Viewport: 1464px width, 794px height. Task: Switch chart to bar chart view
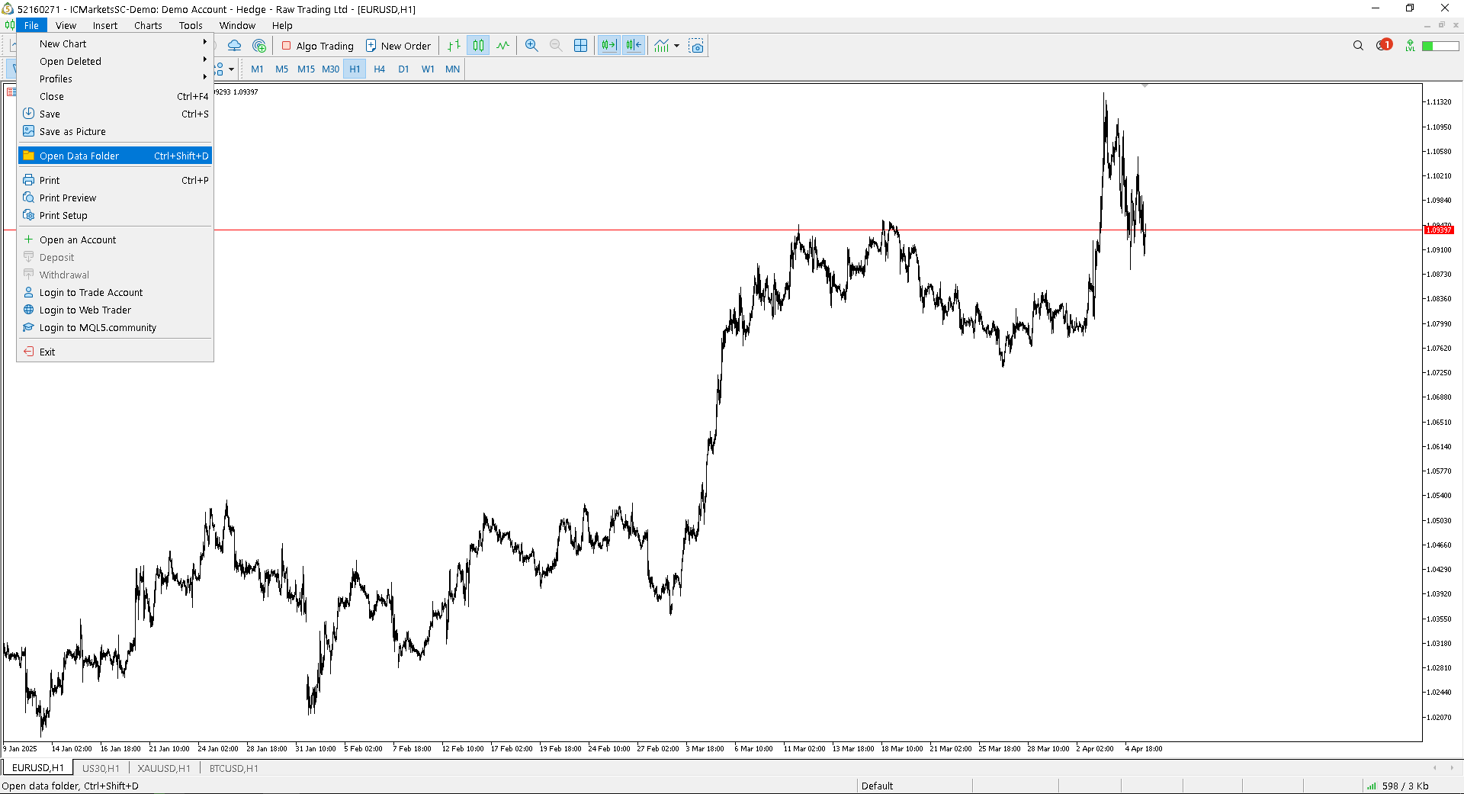[x=454, y=46]
